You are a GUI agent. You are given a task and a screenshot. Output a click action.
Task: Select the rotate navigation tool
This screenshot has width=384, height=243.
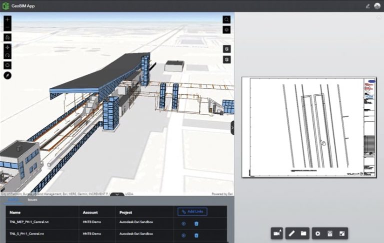[7, 55]
